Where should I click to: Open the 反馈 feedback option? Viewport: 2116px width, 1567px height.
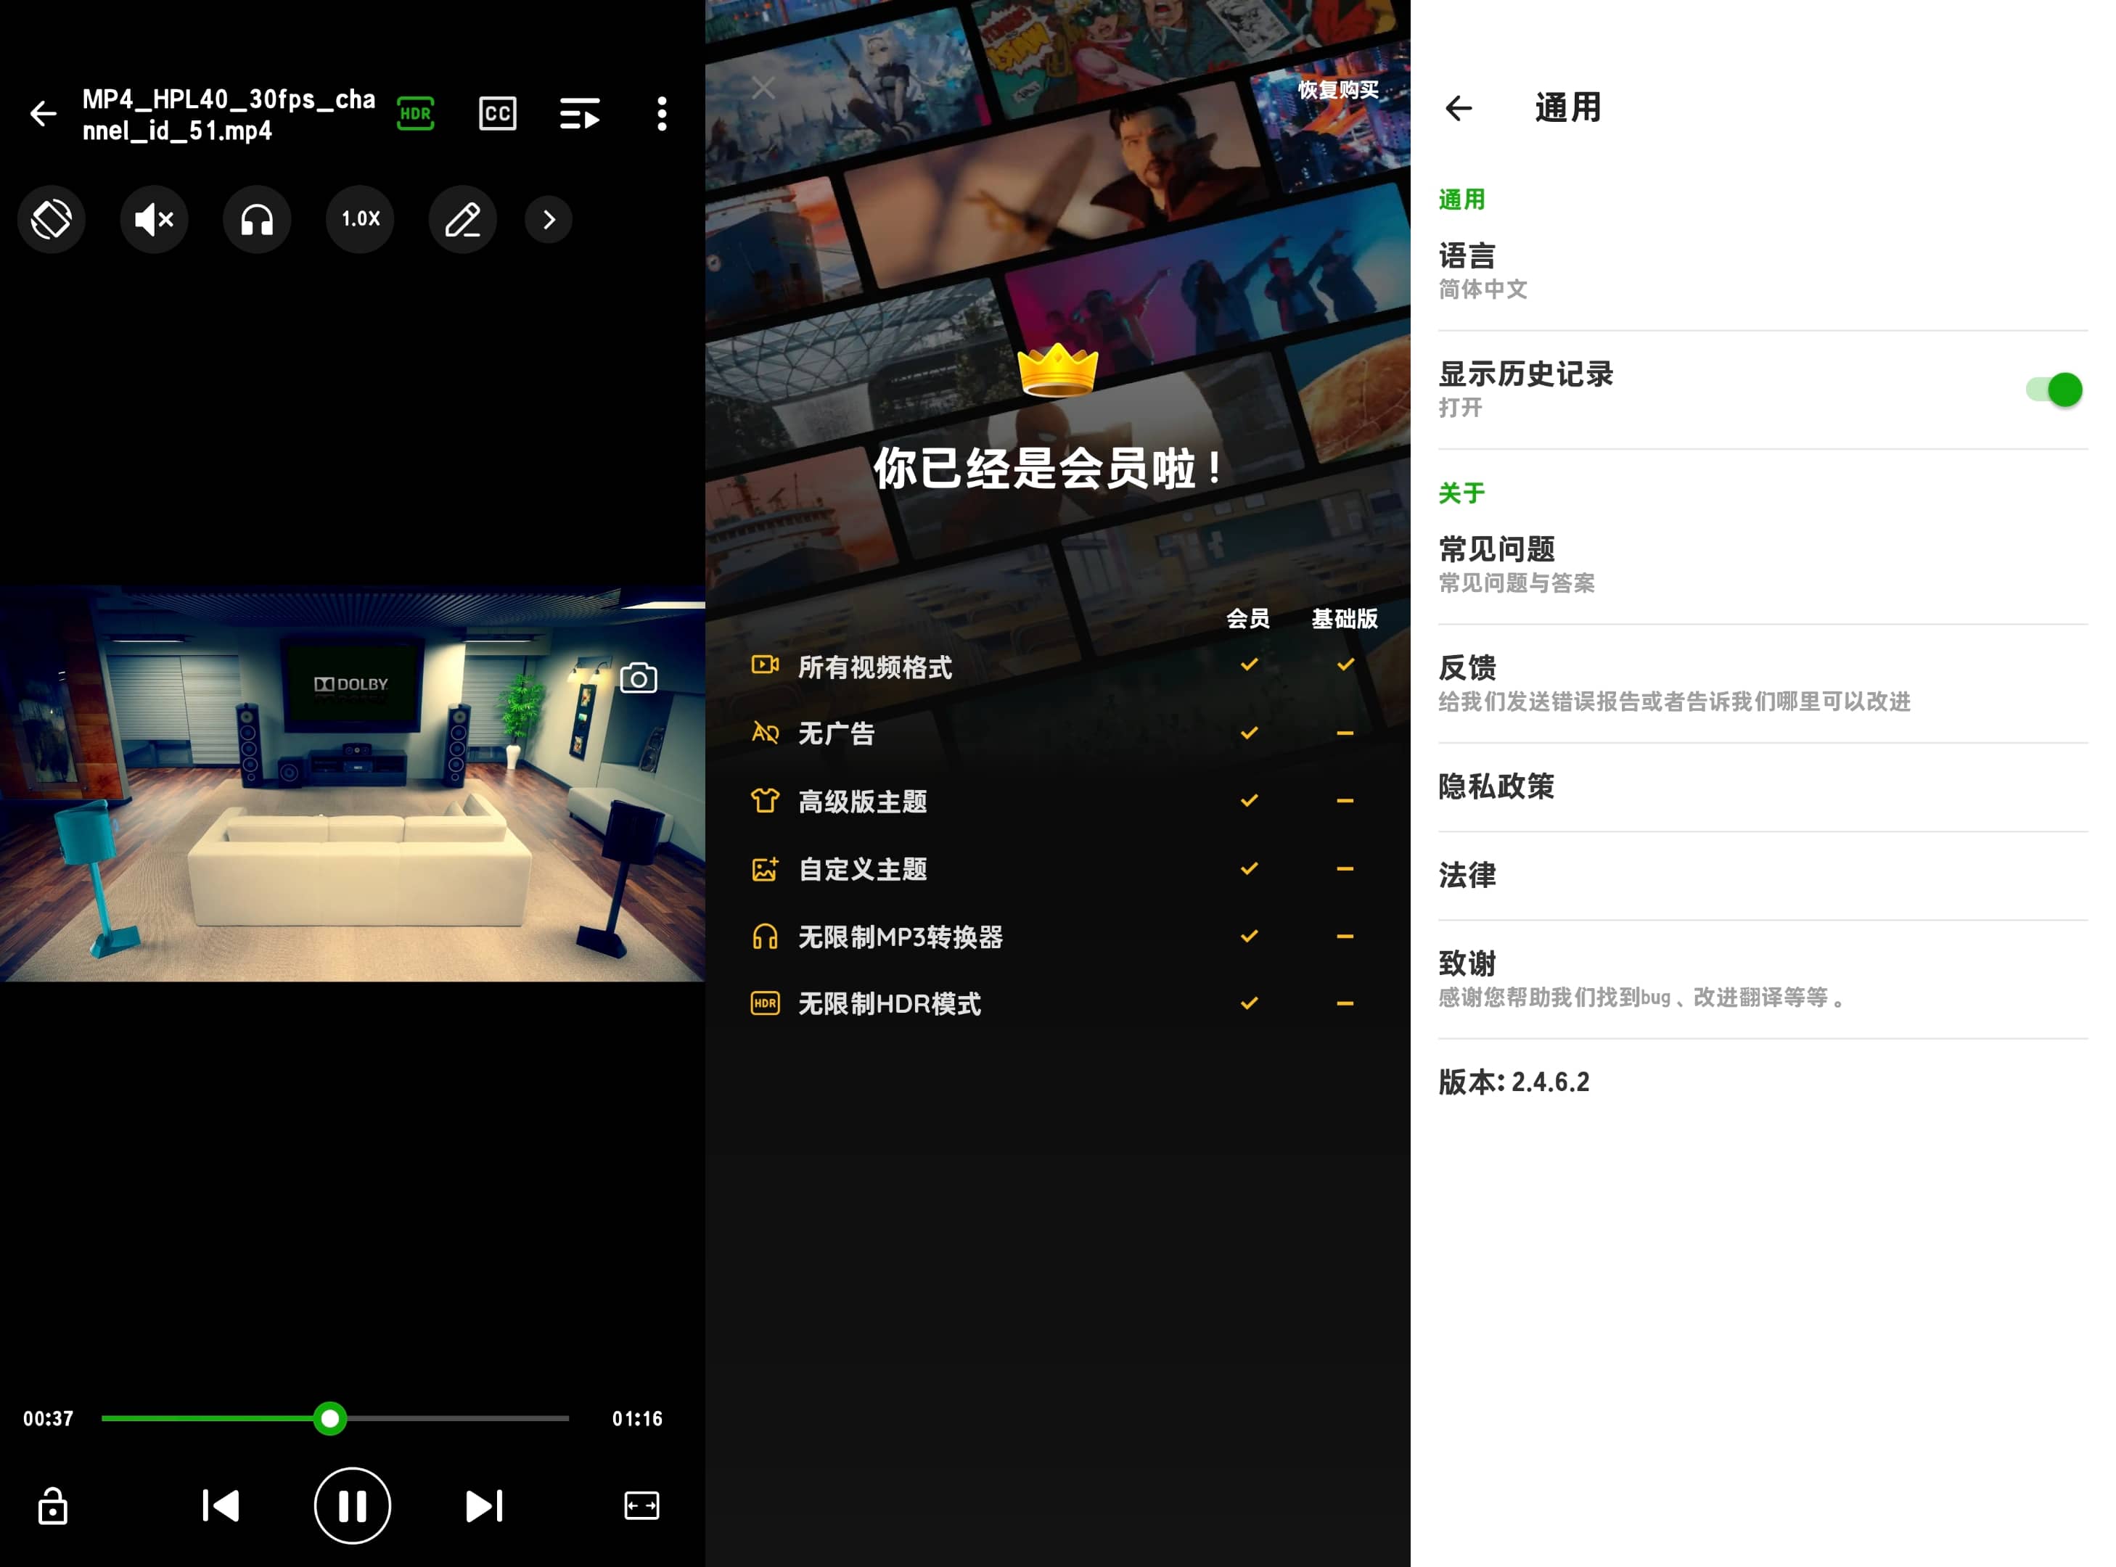[1763, 683]
